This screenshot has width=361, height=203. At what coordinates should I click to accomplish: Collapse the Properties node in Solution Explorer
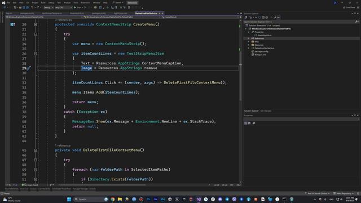coord(248,32)
